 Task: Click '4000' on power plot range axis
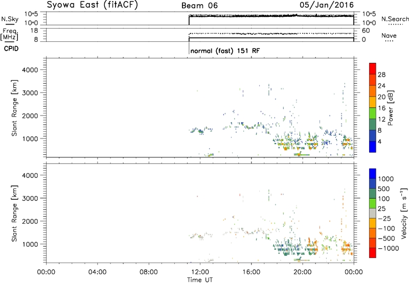(30, 70)
